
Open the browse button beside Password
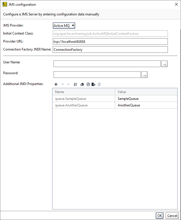tap(145, 75)
